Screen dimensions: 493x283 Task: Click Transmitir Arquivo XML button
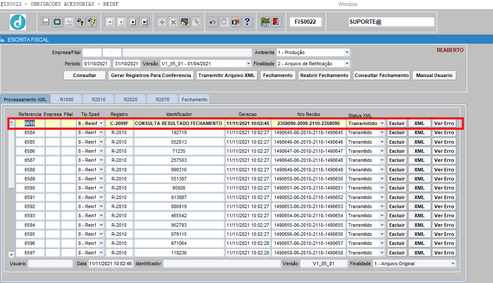(x=226, y=76)
